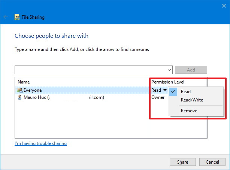Choose Read/Write in the permission menu

click(192, 100)
